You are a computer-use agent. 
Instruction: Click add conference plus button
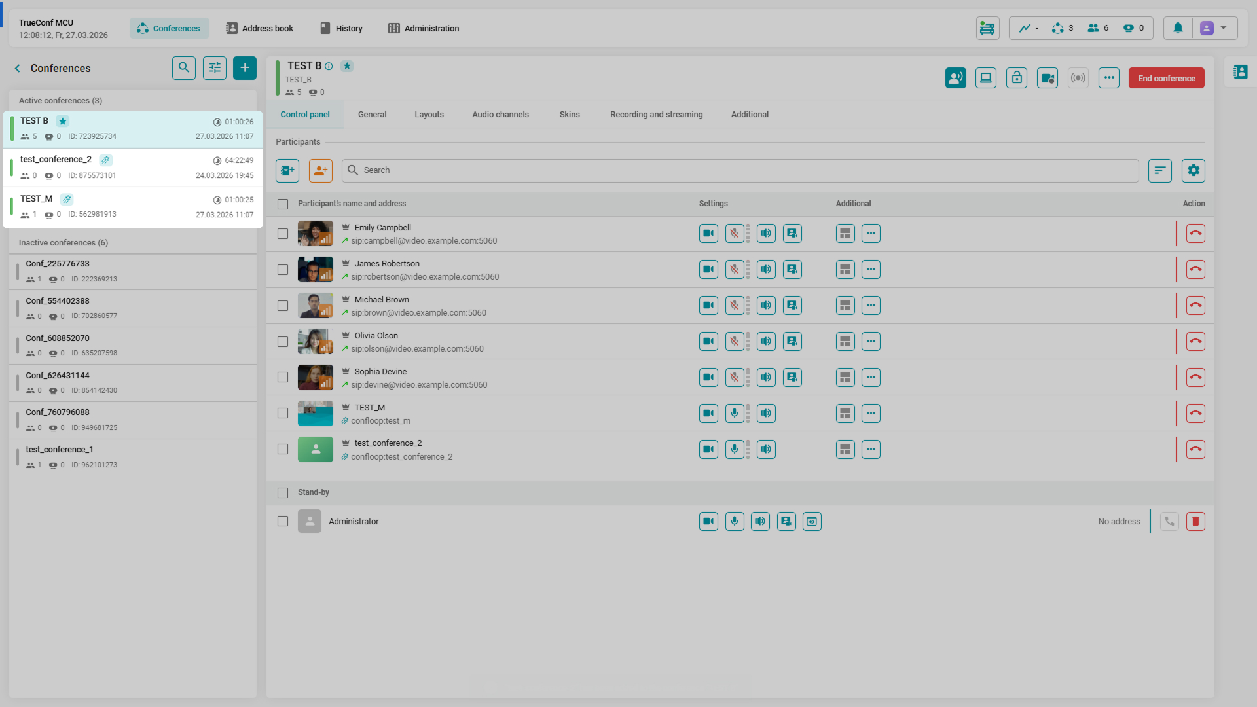[244, 68]
